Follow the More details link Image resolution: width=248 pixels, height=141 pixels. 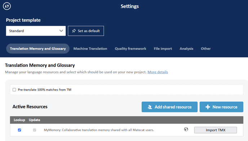(158, 72)
